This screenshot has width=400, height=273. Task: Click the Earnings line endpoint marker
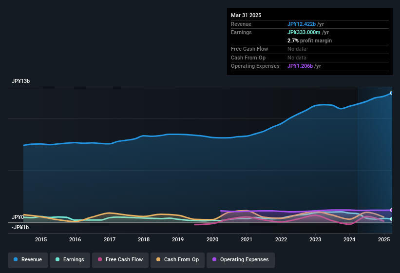392,219
